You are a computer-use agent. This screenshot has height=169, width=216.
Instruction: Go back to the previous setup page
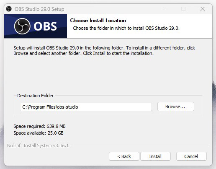pos(124,156)
